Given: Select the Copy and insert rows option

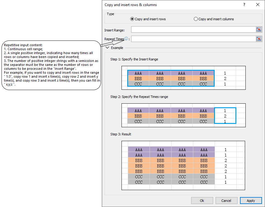Looking at the screenshot, I should (132, 19).
